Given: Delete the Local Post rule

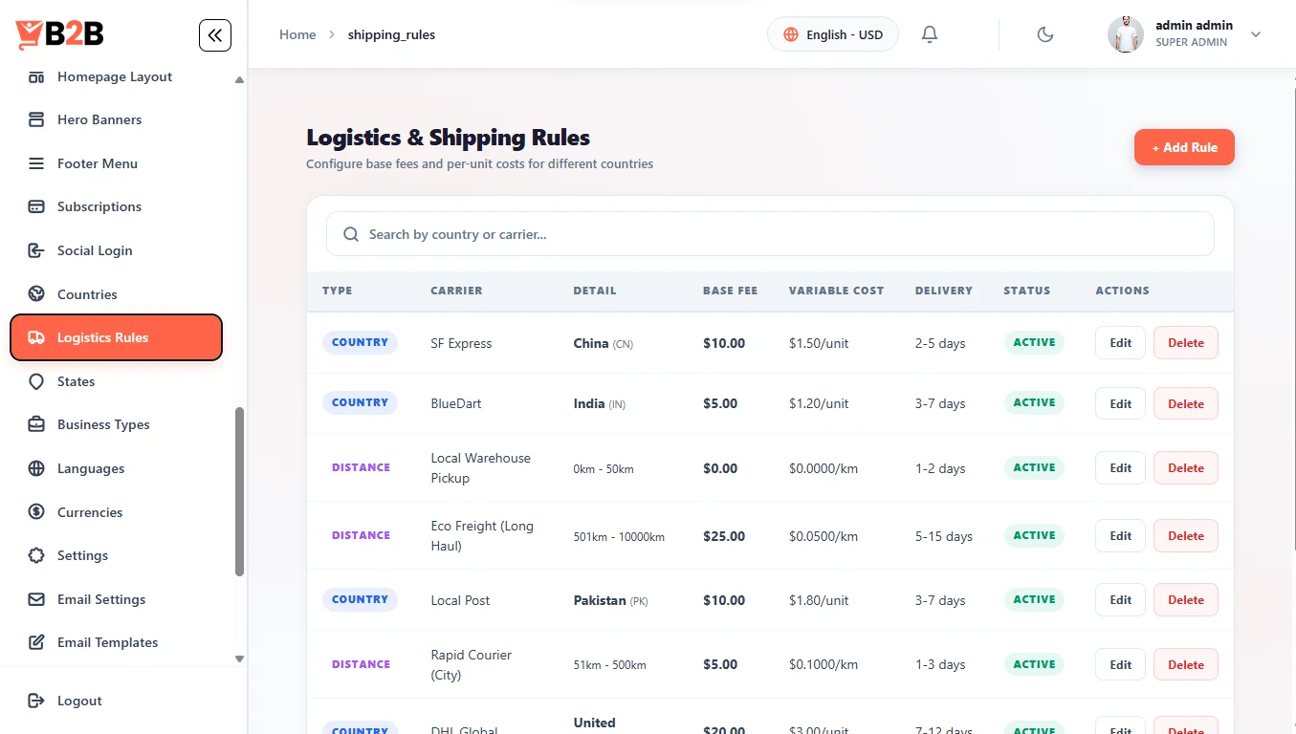Looking at the screenshot, I should [x=1185, y=600].
